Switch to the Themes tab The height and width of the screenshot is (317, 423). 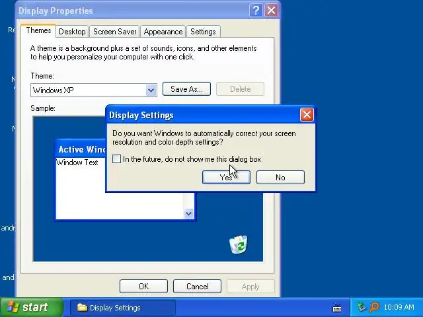[38, 31]
